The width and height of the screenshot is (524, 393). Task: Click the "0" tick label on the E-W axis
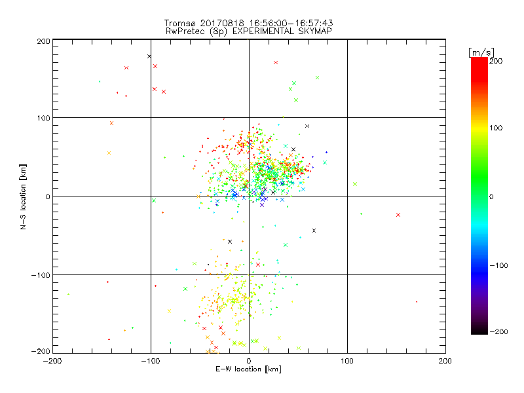pos(249,361)
